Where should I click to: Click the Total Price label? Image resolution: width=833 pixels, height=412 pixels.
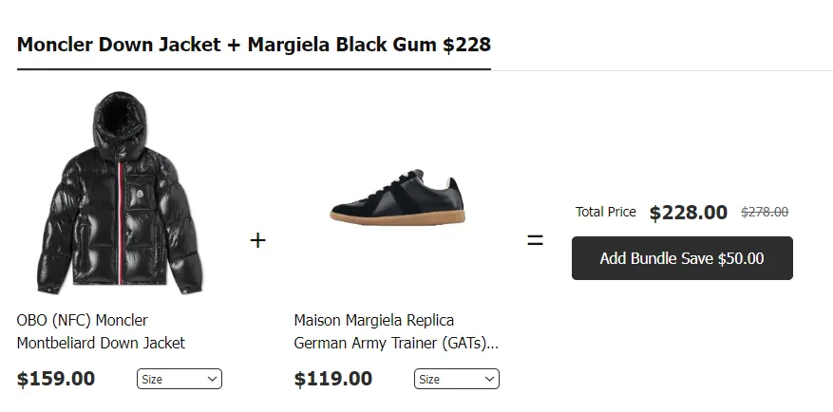tap(605, 212)
